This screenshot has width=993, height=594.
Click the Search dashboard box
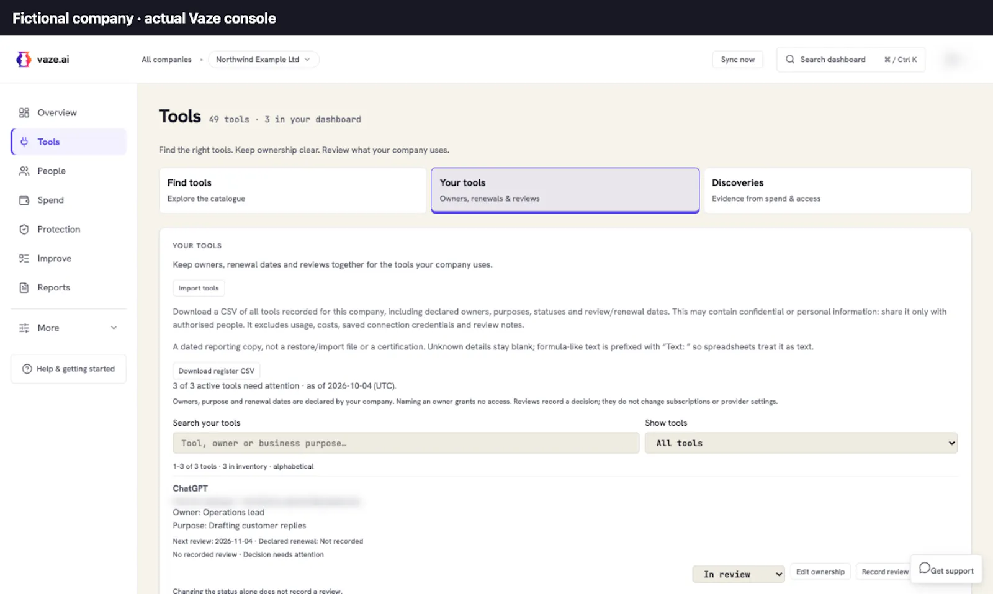click(x=851, y=60)
